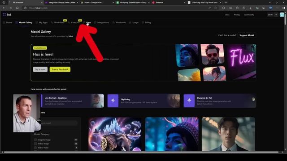Open the Live Portrait - Realtime demo card

tap(72, 101)
